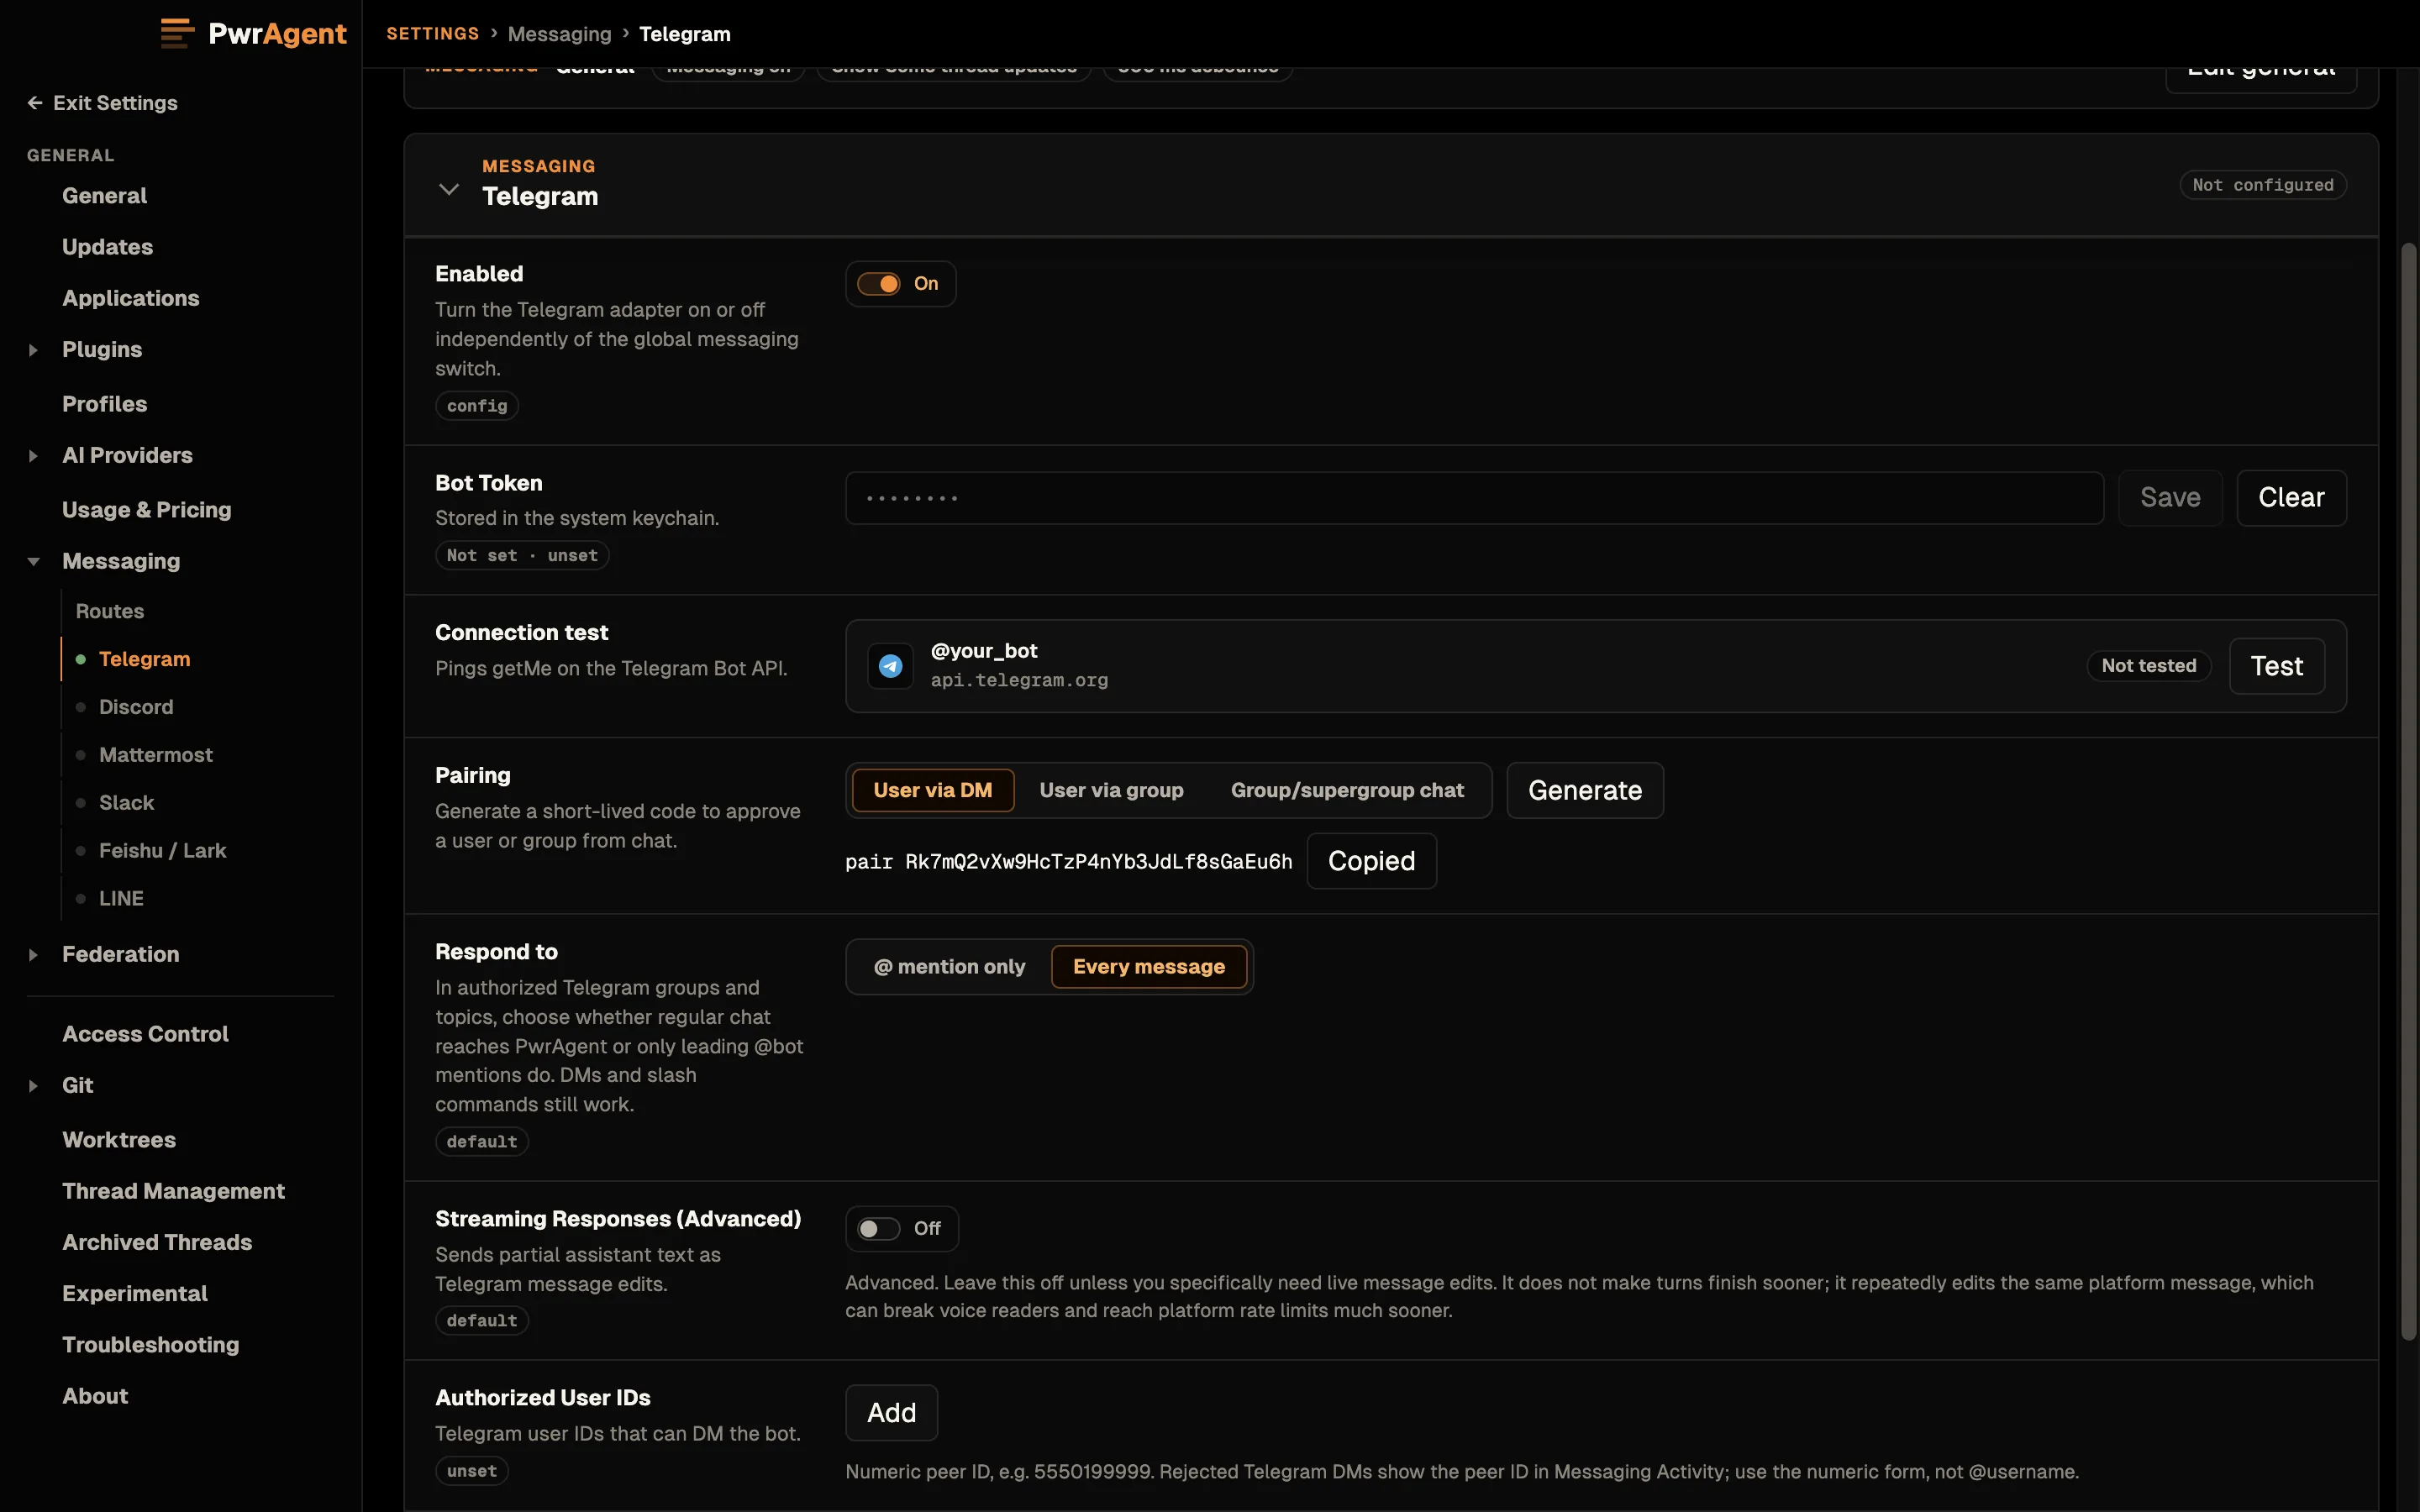Click the Not configured status badge
The height and width of the screenshot is (1512, 2420).
(2263, 185)
